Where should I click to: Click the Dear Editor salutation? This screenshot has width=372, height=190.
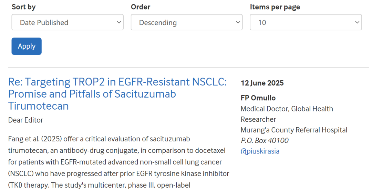pyautogui.click(x=26, y=120)
